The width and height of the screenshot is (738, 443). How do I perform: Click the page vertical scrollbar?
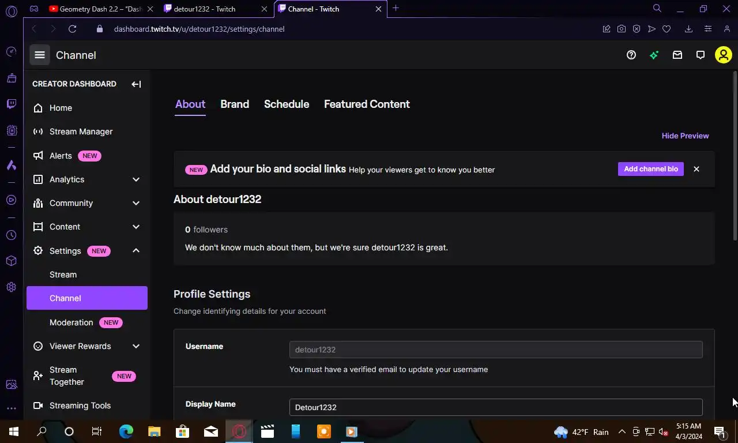pyautogui.click(x=735, y=156)
